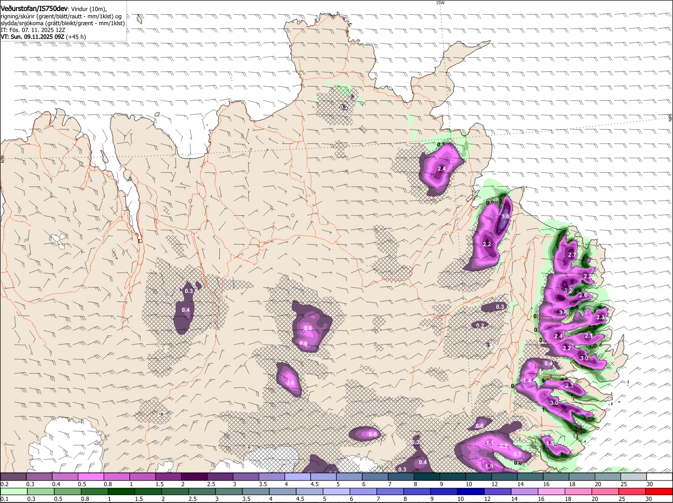
Task: Click the 15W longitude label
Action: point(440,3)
